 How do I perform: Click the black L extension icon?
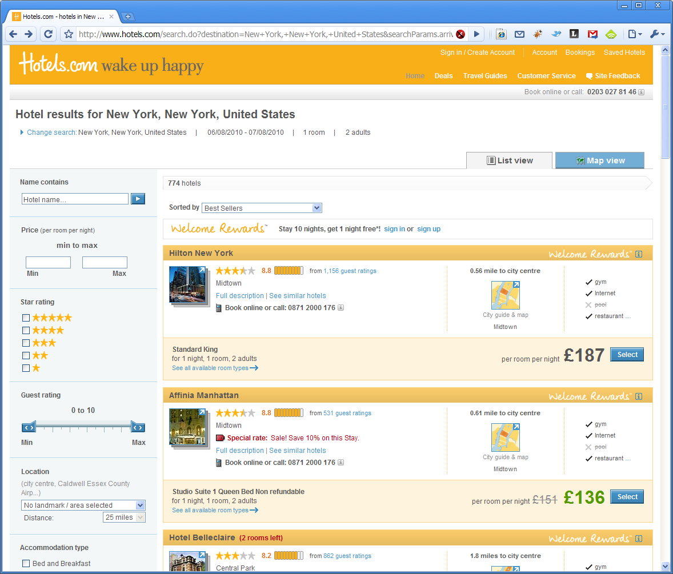click(574, 34)
